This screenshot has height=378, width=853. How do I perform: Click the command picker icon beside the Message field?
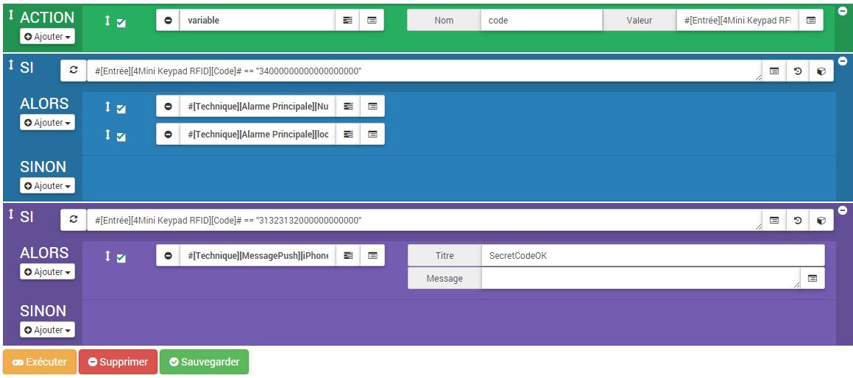tap(813, 278)
